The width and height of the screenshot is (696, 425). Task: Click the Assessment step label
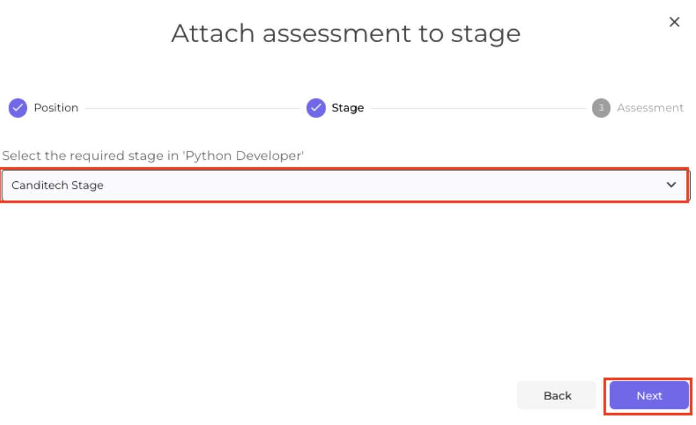tap(651, 108)
